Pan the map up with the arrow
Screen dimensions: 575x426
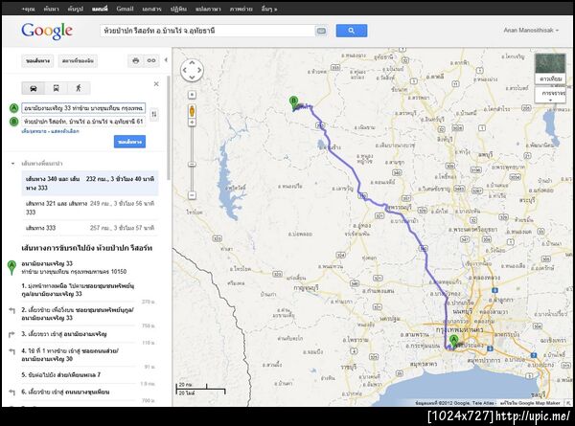(x=192, y=62)
